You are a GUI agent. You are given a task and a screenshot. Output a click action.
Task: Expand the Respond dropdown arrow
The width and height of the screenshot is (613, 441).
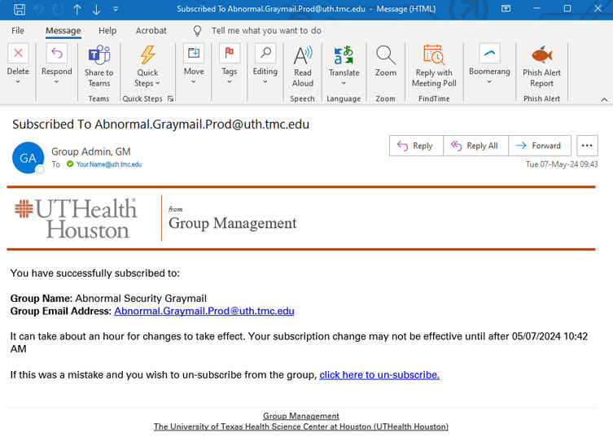click(57, 81)
